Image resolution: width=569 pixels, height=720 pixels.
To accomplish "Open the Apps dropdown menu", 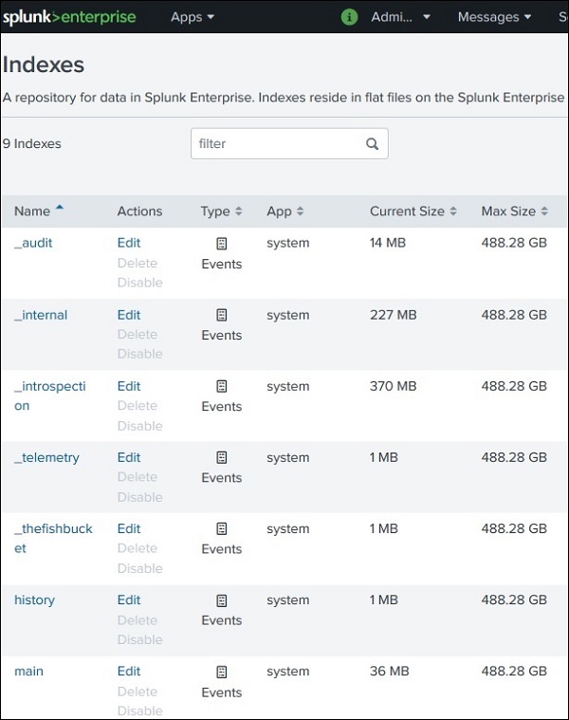I will [x=193, y=17].
